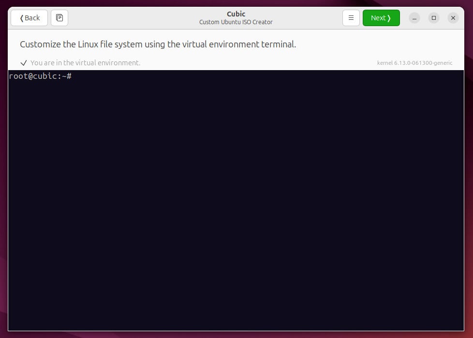Focus the terminal at root@cubic prompt
The image size is (473, 338).
[236, 200]
